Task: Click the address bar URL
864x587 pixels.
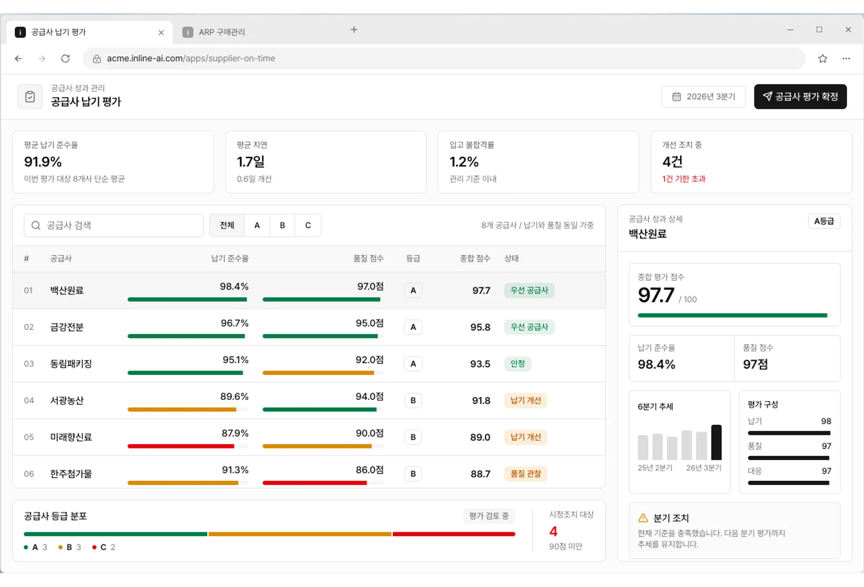Action: (x=191, y=59)
